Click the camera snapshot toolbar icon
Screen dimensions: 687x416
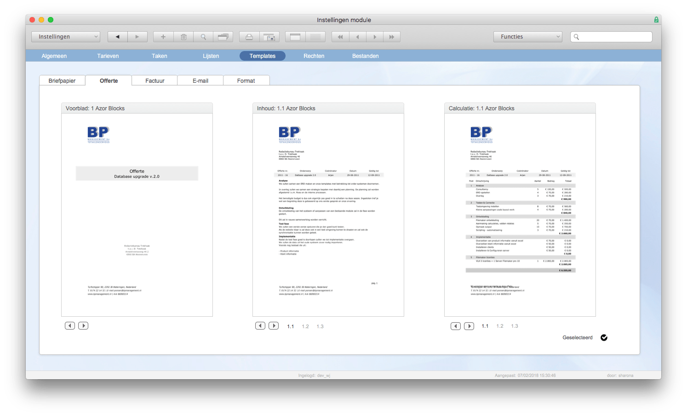(269, 37)
